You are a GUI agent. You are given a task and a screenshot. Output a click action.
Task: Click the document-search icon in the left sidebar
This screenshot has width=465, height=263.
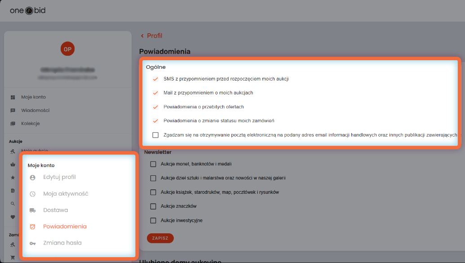click(13, 191)
